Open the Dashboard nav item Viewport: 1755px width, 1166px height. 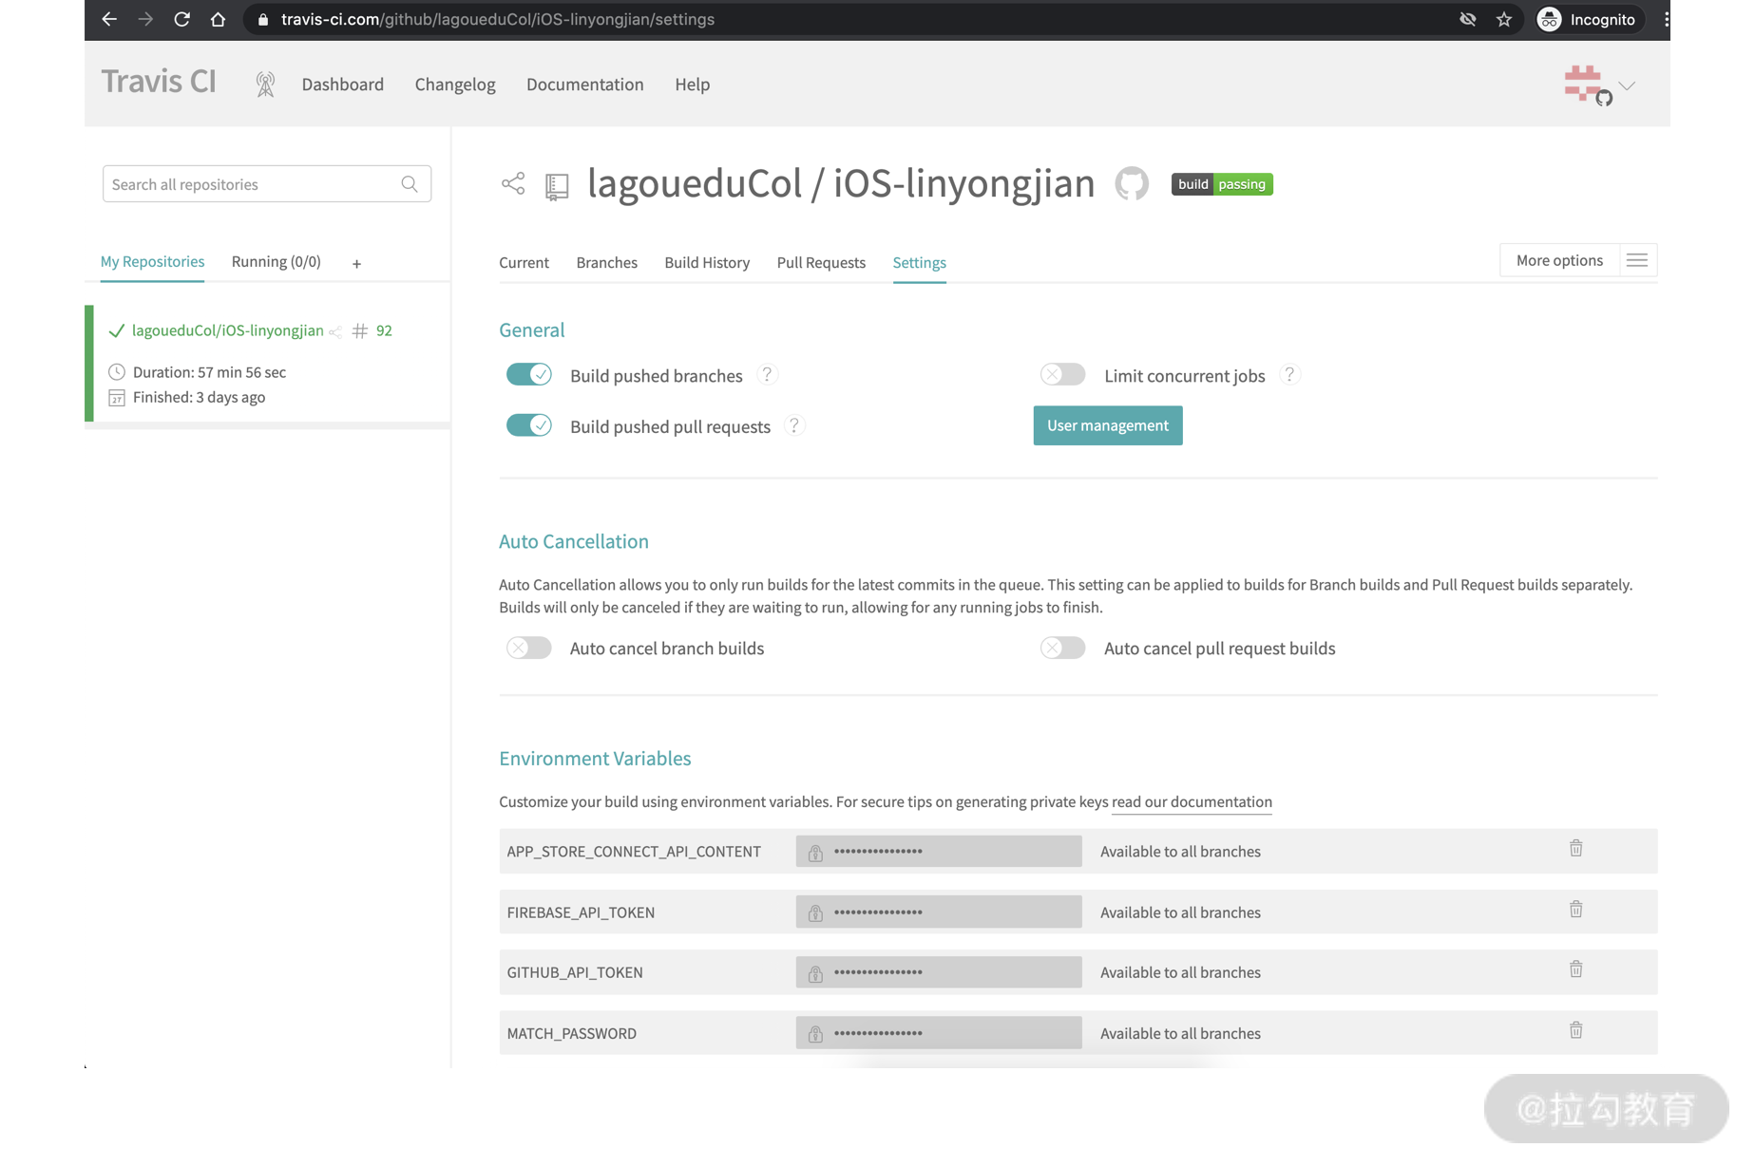point(342,85)
